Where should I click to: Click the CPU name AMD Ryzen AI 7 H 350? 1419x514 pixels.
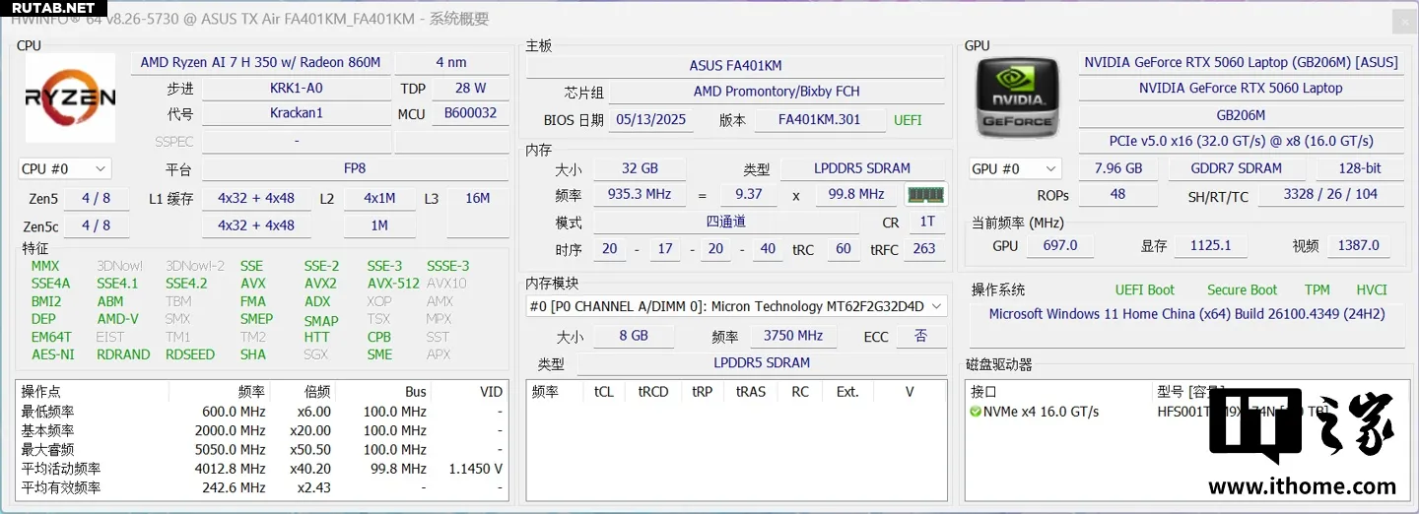coord(260,62)
